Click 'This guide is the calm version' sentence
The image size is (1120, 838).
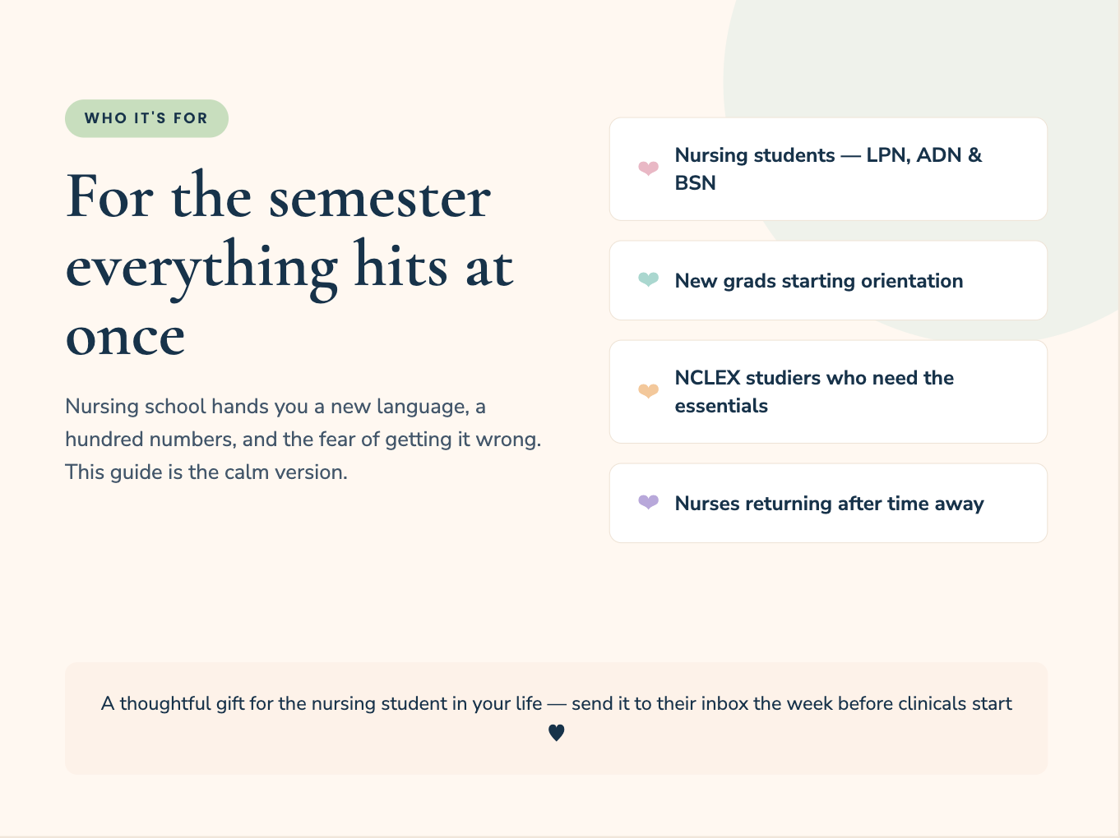point(206,472)
